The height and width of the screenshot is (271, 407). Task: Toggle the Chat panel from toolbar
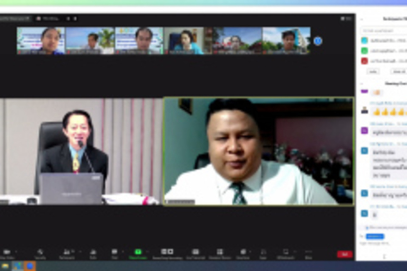[x=115, y=252]
